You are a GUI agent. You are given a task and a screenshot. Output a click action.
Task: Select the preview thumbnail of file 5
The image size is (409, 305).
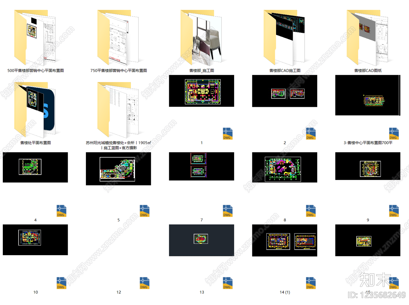pos(118,169)
